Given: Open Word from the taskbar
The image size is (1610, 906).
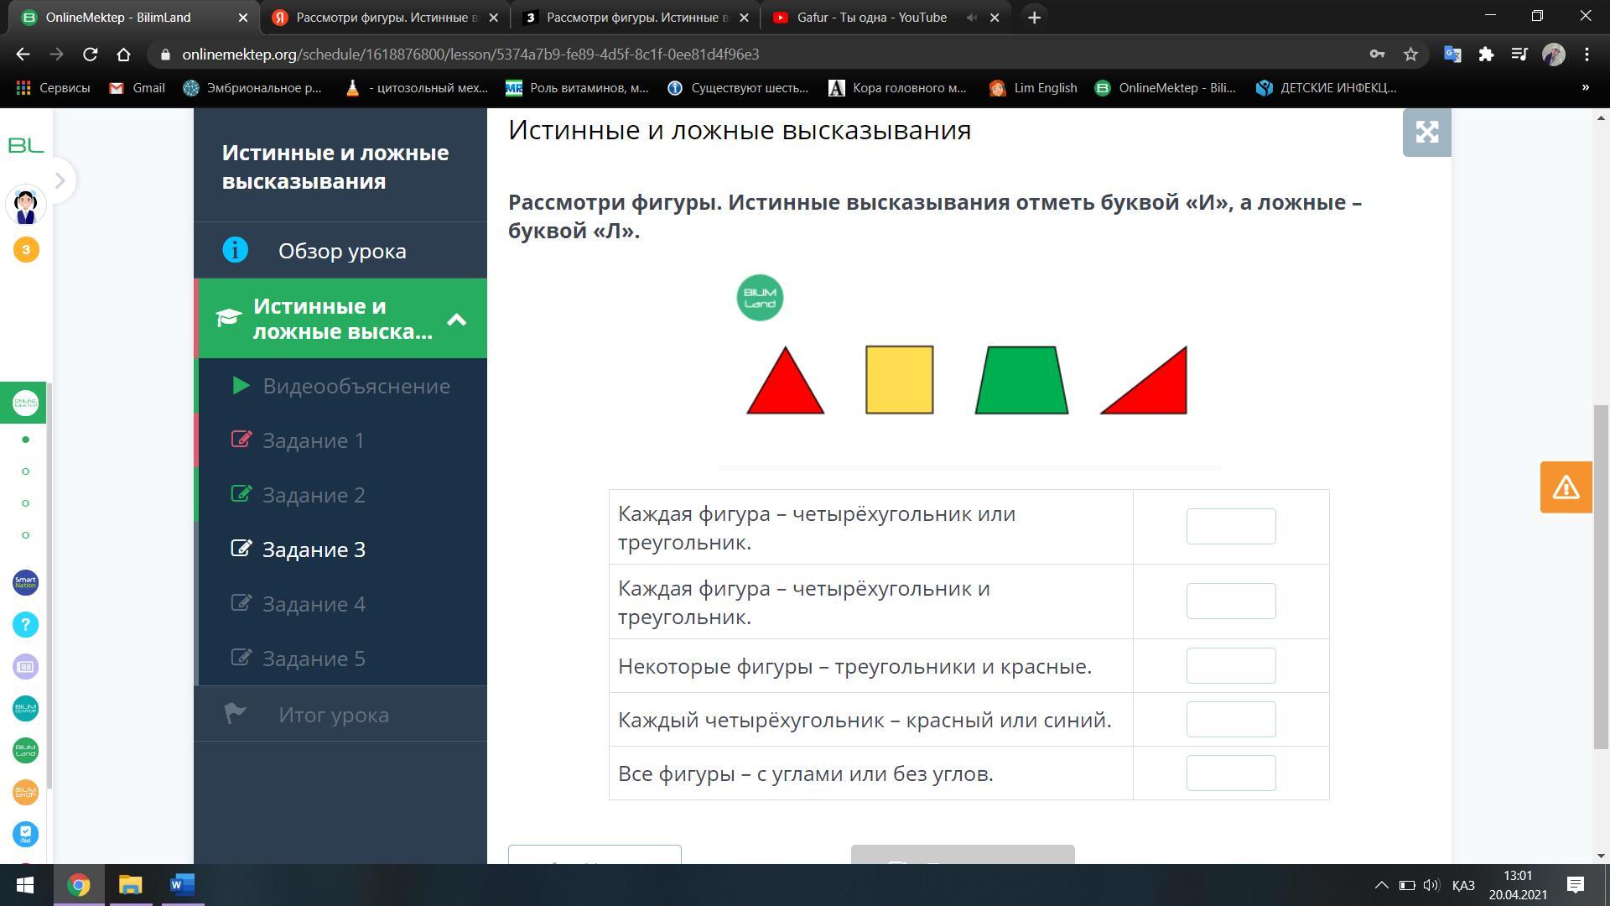Looking at the screenshot, I should [x=182, y=885].
